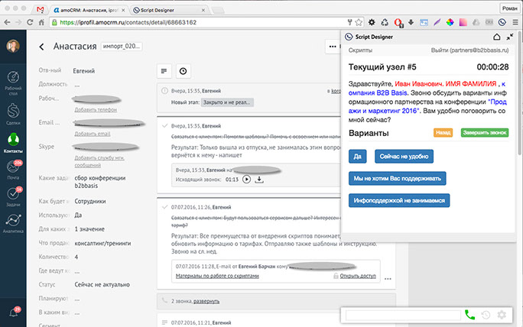Screen dimensions: 523x327
Task: Click the Добавить телефон link
Action: tap(96, 110)
